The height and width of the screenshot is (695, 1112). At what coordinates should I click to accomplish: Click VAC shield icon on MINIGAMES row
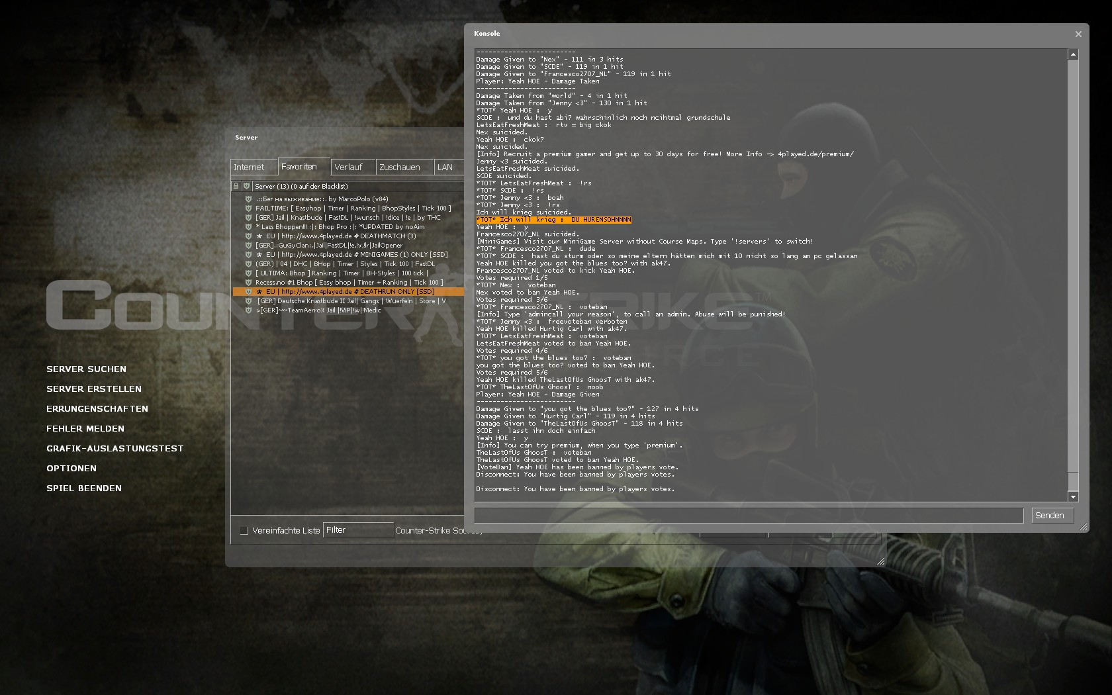coord(249,254)
